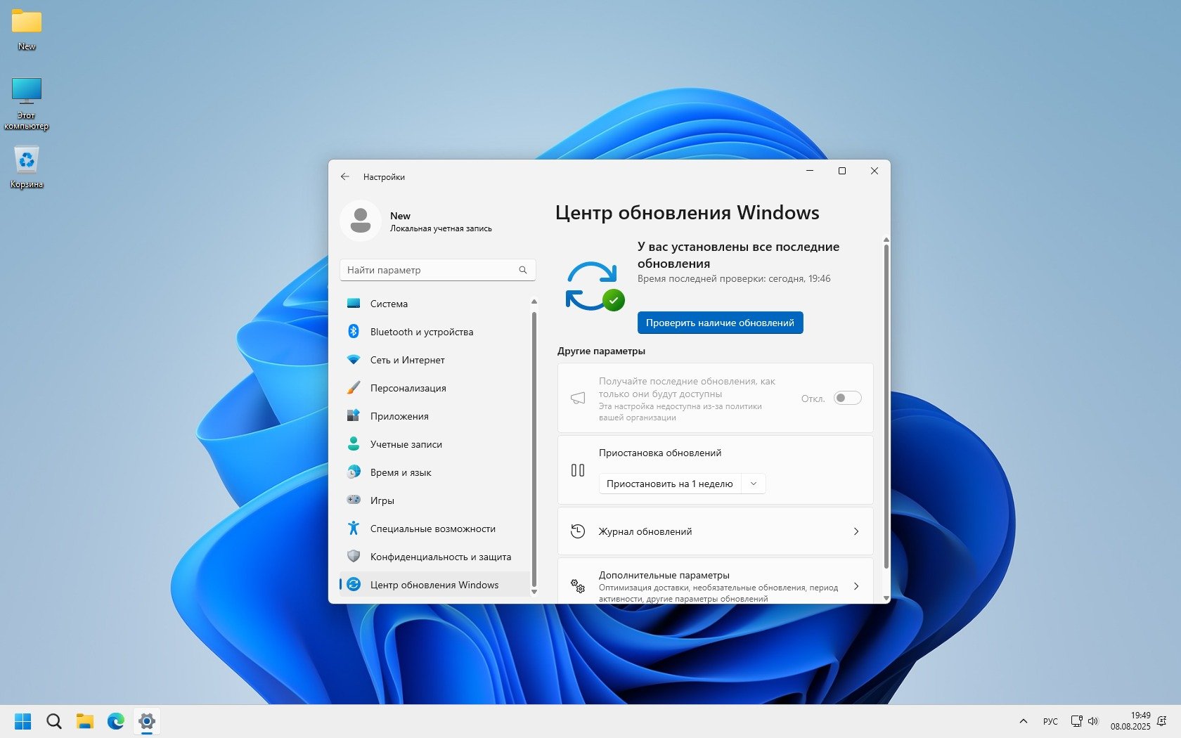This screenshot has height=738, width=1181.
Task: Open the notification bell in the tray
Action: pyautogui.click(x=1162, y=721)
